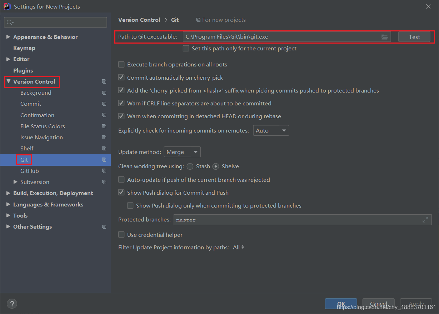The image size is (439, 314).
Task: Expand the Tools section arrow
Action: 8,215
